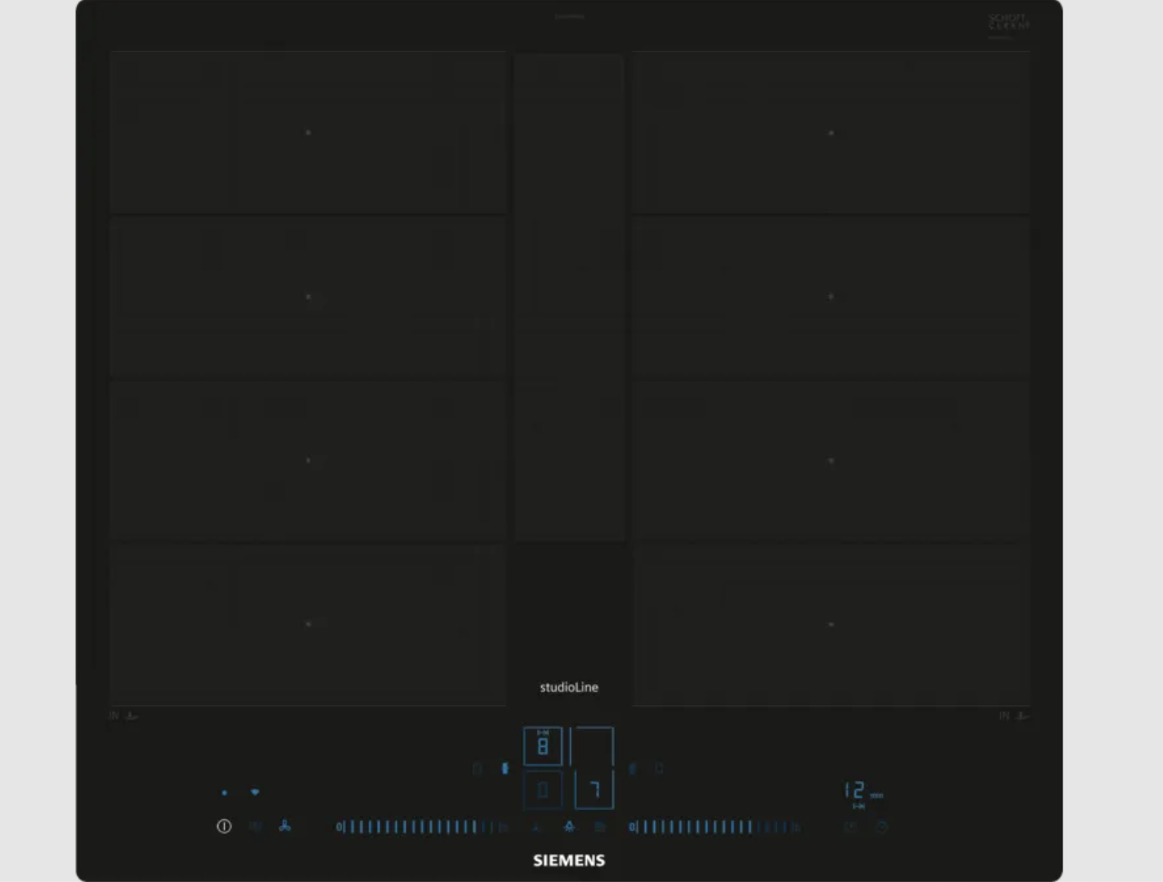The width and height of the screenshot is (1163, 882).
Task: Tap the 12 min timer display
Action: [x=862, y=791]
